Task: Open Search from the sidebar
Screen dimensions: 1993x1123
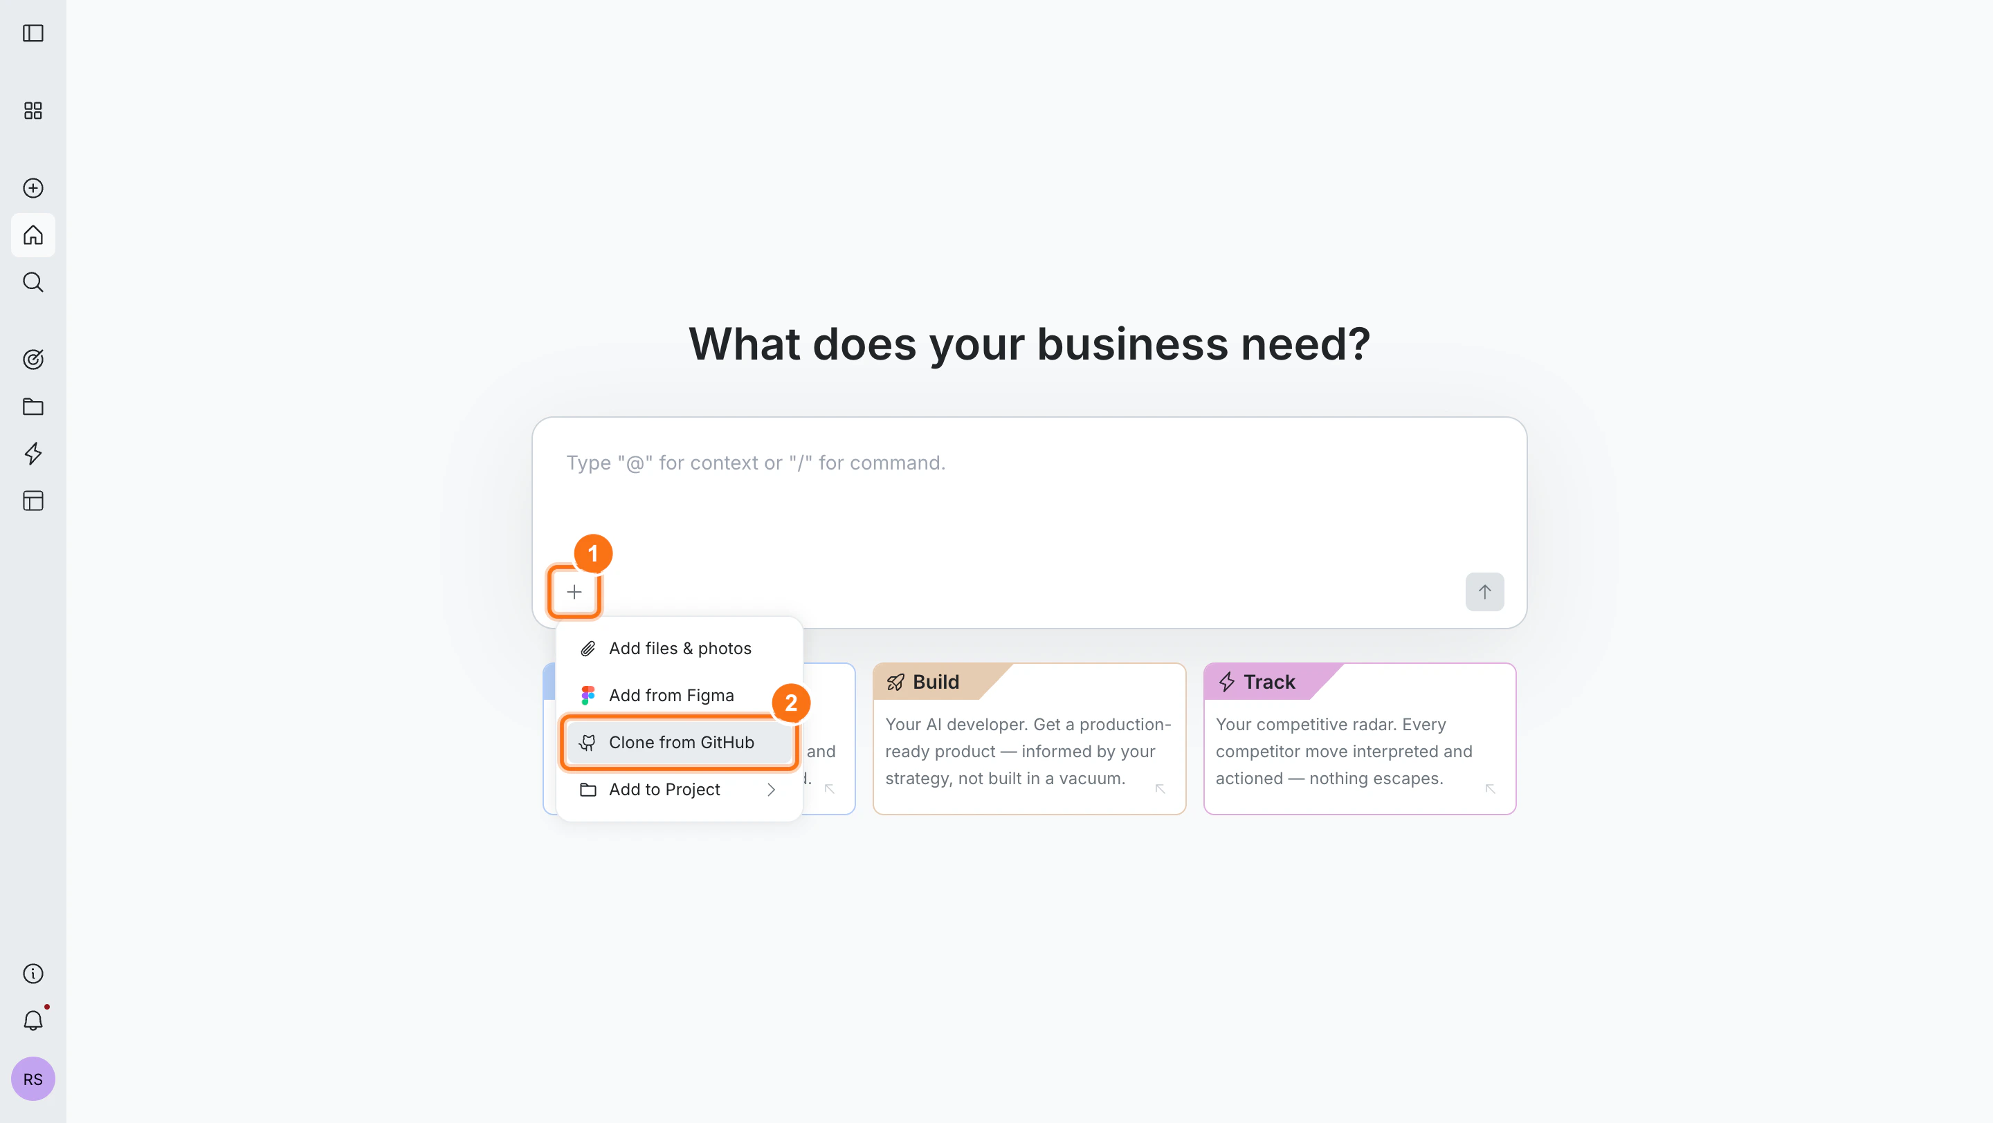Action: click(x=33, y=282)
